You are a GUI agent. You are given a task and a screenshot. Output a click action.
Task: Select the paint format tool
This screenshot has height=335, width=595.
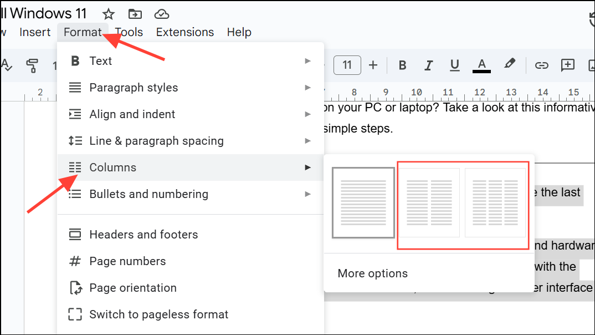click(x=32, y=65)
